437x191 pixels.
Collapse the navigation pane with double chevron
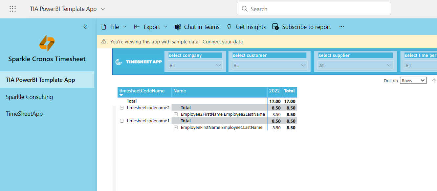(x=85, y=27)
